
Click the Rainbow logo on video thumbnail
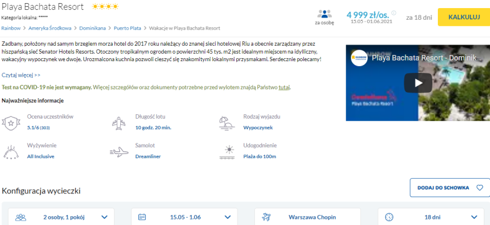359,57
